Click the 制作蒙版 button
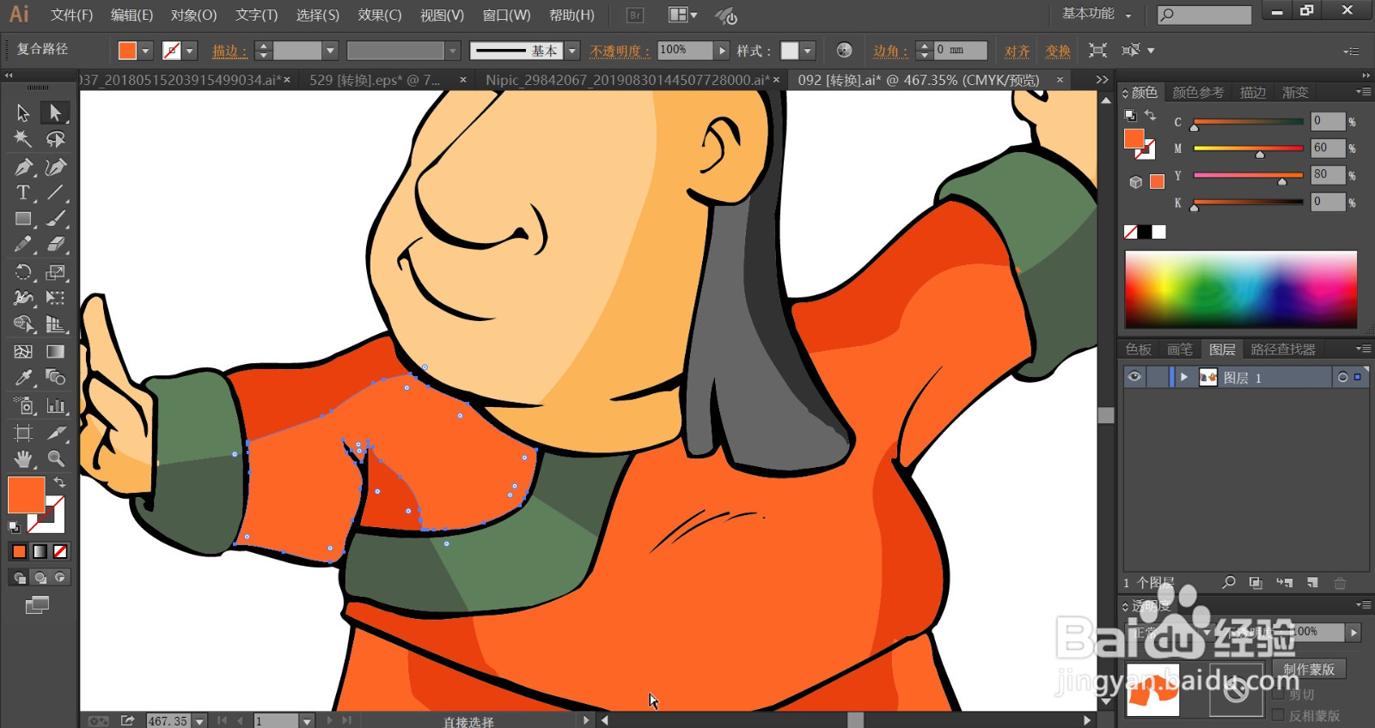The width and height of the screenshot is (1375, 728). click(1309, 669)
